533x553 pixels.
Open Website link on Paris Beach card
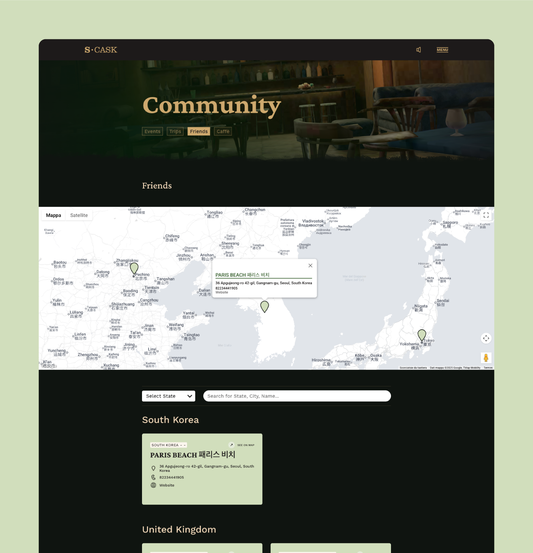coord(167,485)
